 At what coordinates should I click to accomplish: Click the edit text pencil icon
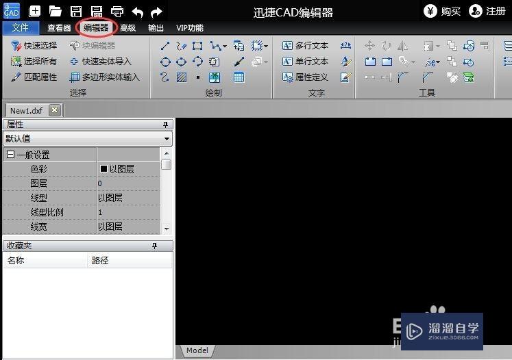(345, 77)
